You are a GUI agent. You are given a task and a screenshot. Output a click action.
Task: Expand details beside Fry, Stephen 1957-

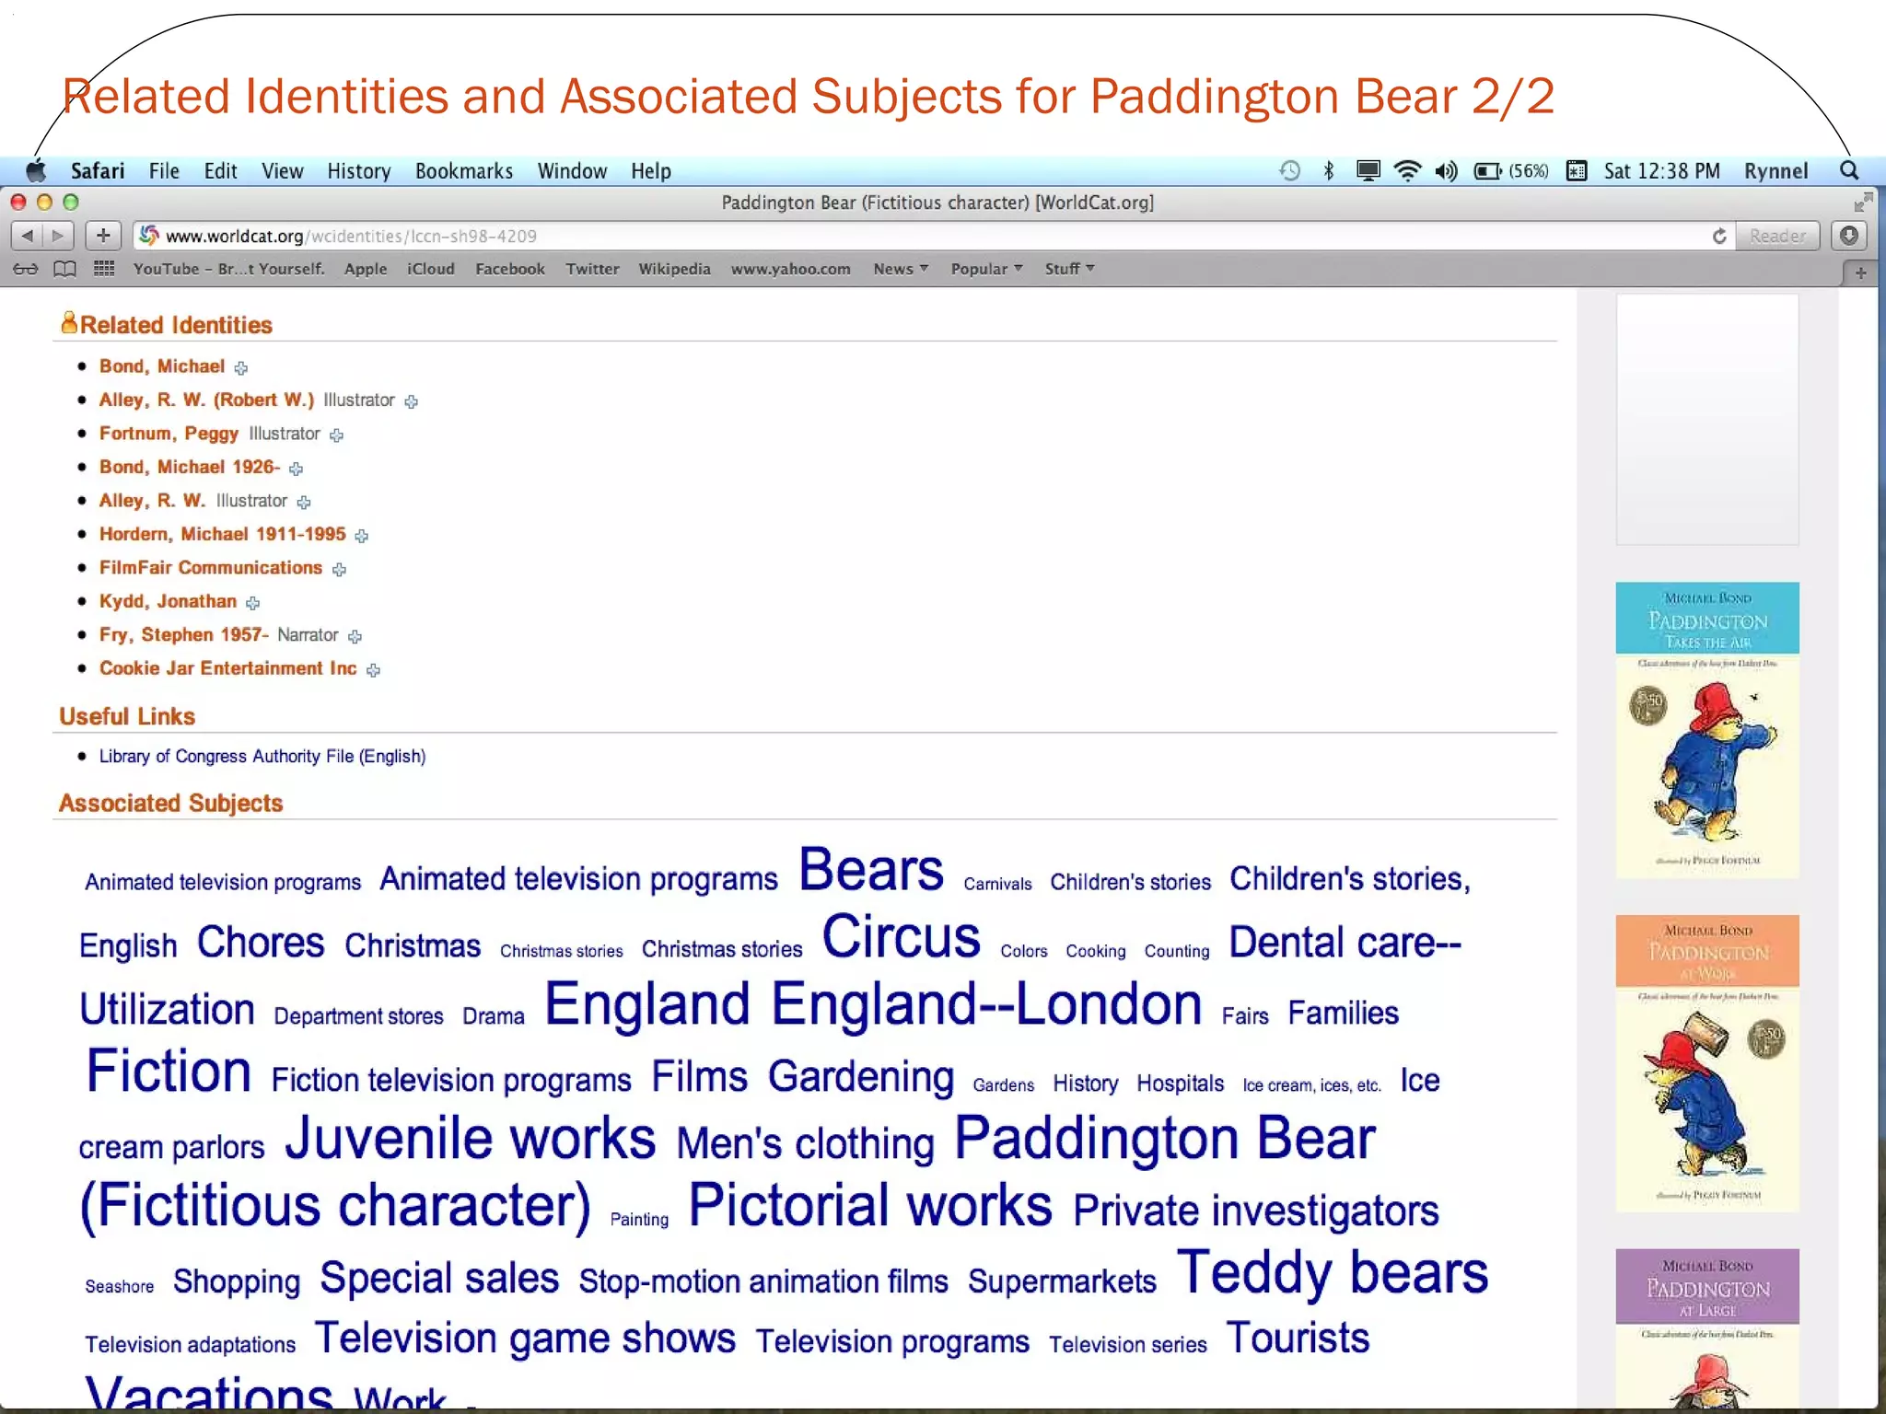pyautogui.click(x=355, y=636)
